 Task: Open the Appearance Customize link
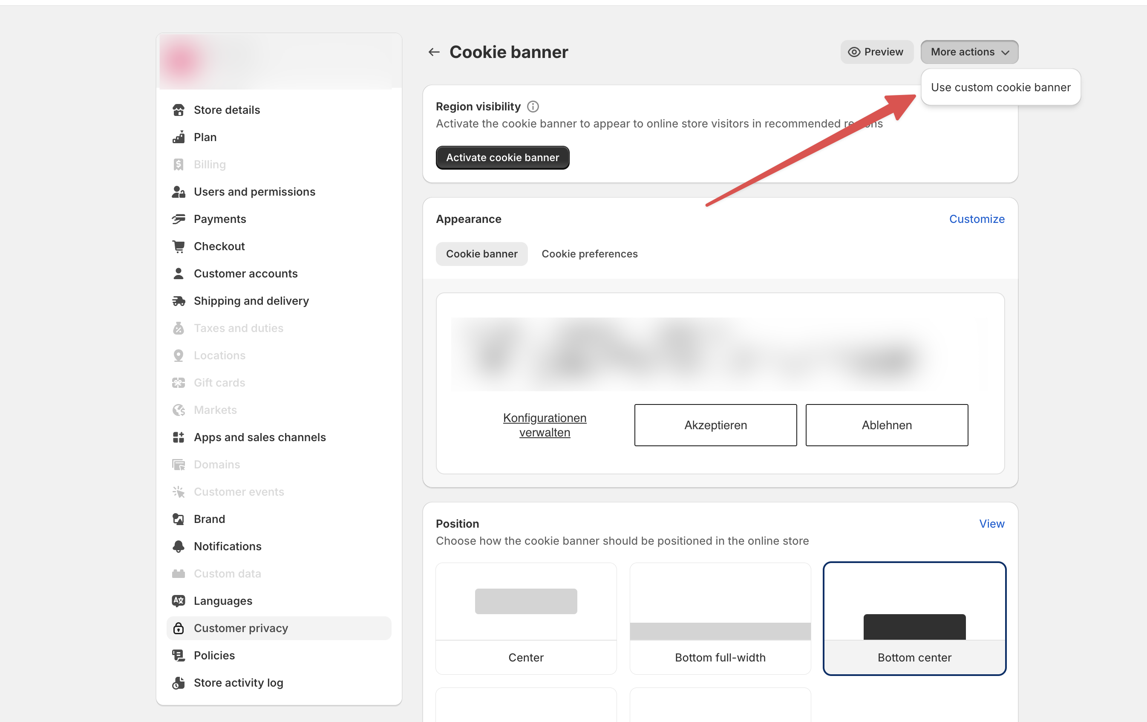click(x=977, y=219)
